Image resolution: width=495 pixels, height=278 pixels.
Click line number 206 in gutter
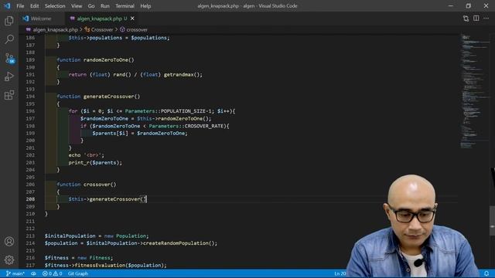[x=31, y=185]
